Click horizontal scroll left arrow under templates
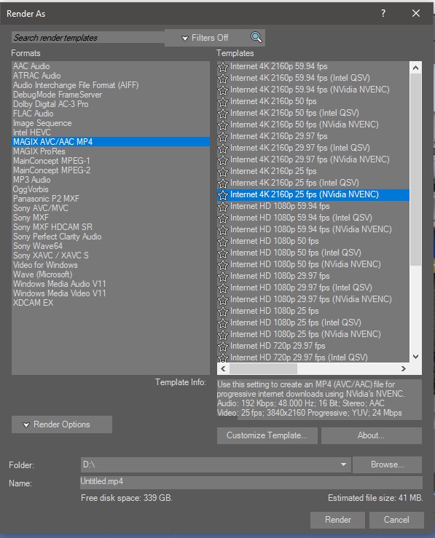Screen dimensions: 435x538 [x=223, y=369]
